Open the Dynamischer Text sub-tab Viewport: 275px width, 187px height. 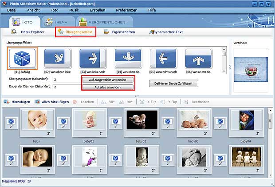click(x=166, y=32)
